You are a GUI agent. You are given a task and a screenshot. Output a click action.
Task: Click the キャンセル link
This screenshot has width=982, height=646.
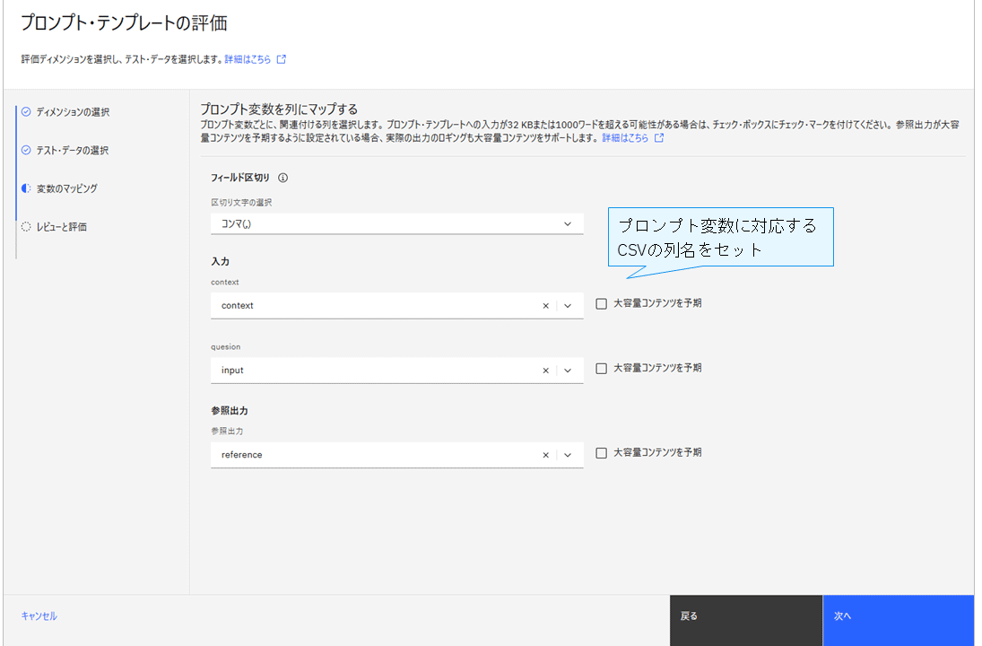click(x=39, y=616)
